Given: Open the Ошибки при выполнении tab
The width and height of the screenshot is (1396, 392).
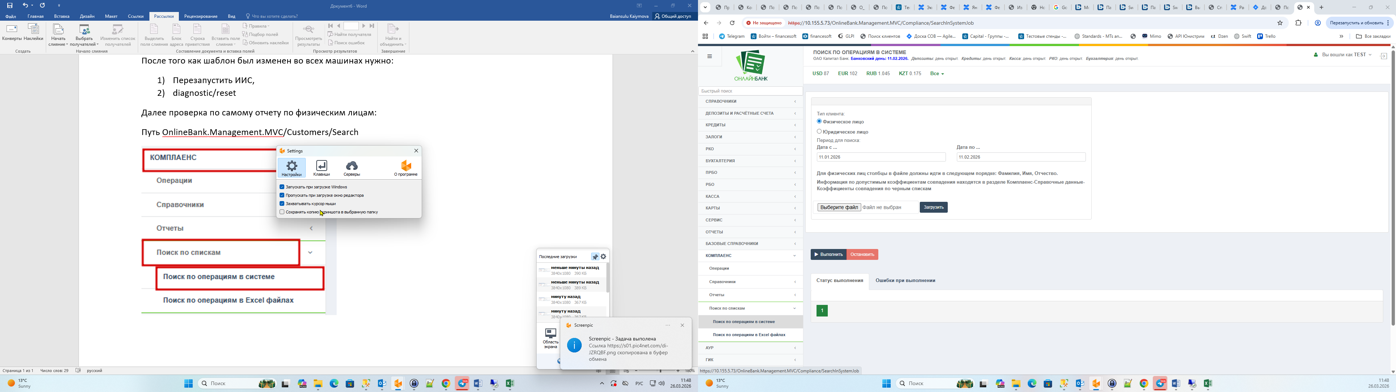Looking at the screenshot, I should pyautogui.click(x=905, y=281).
